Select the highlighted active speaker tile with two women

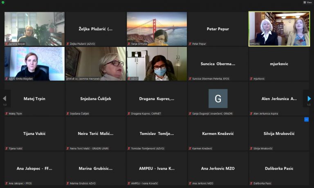[279, 29]
